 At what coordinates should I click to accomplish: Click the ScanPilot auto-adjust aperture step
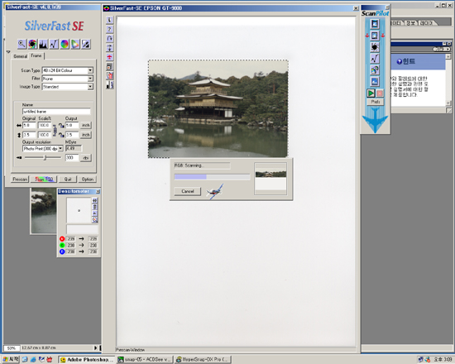coord(375,46)
